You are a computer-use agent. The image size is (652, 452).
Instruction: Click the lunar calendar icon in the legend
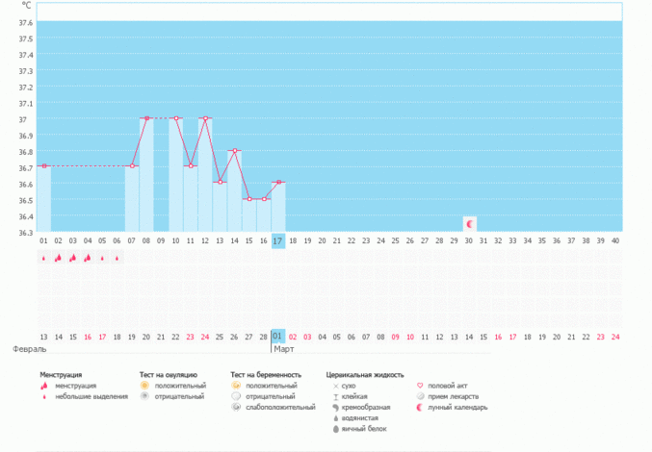[420, 407]
